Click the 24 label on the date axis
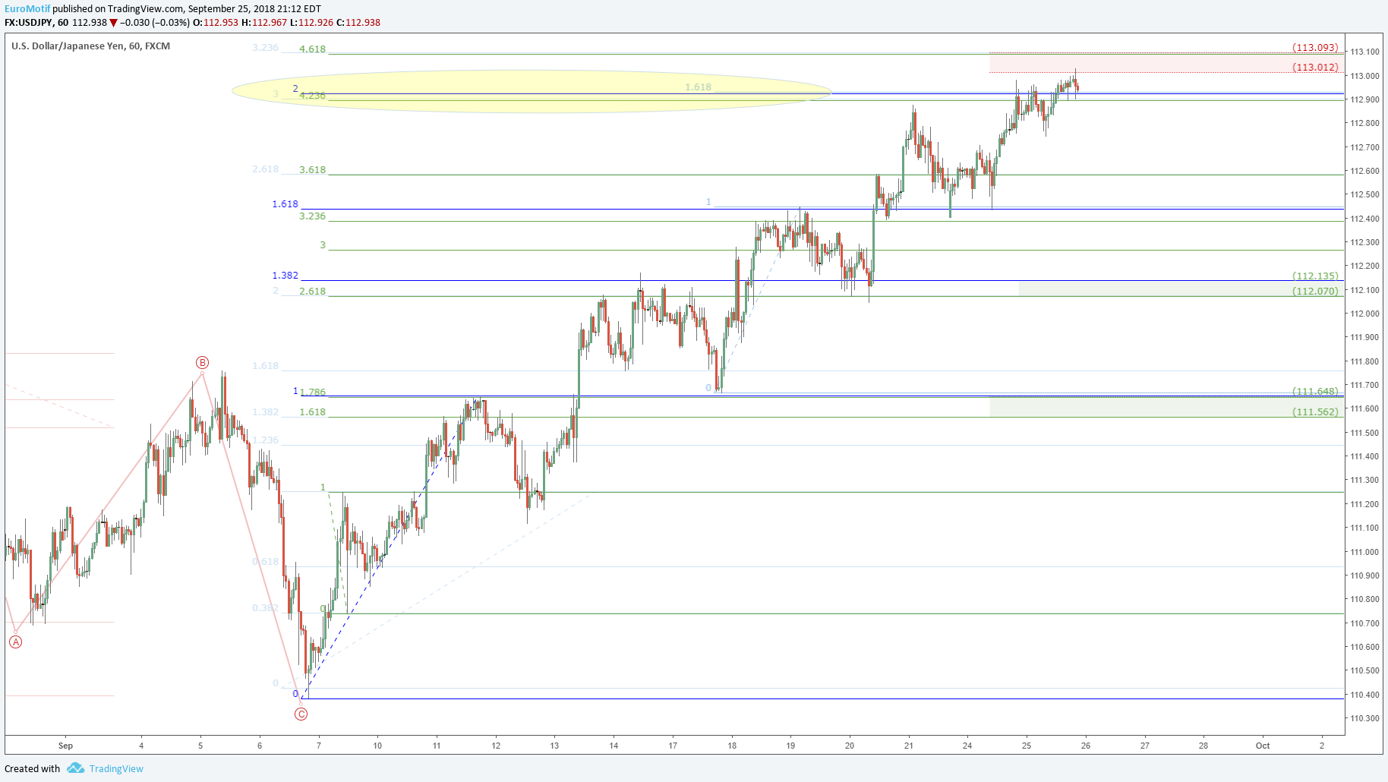Image resolution: width=1388 pixels, height=782 pixels. [967, 746]
